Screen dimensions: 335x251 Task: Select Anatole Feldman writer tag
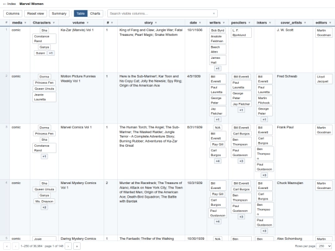coord(218,38)
